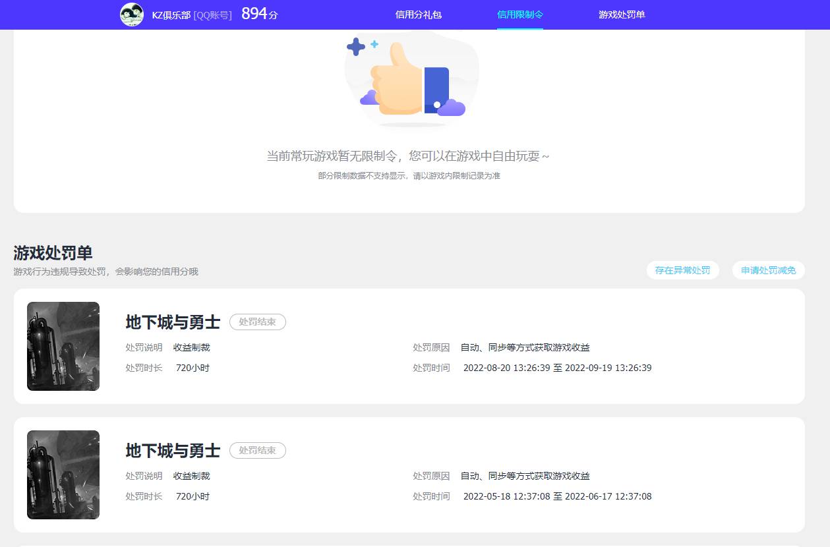Click the first penalty's 处罚时间 date range
830x547 pixels.
click(557, 368)
